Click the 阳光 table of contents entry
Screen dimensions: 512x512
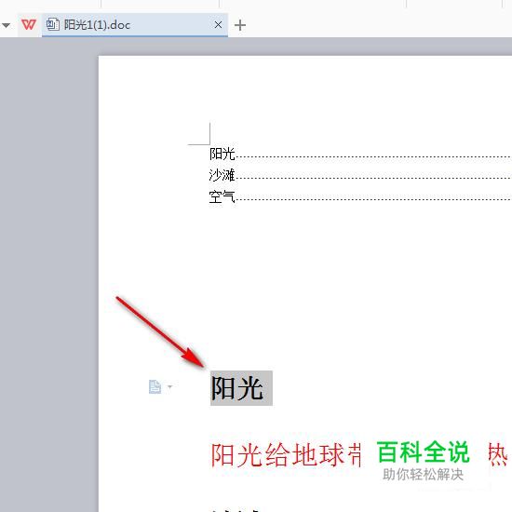222,154
